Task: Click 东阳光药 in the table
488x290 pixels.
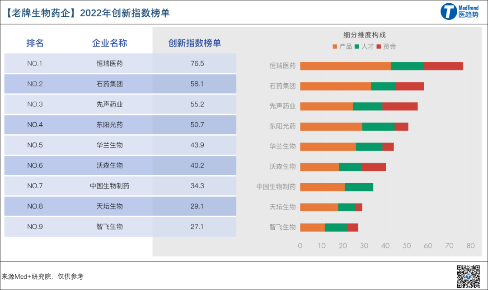Action: [109, 124]
